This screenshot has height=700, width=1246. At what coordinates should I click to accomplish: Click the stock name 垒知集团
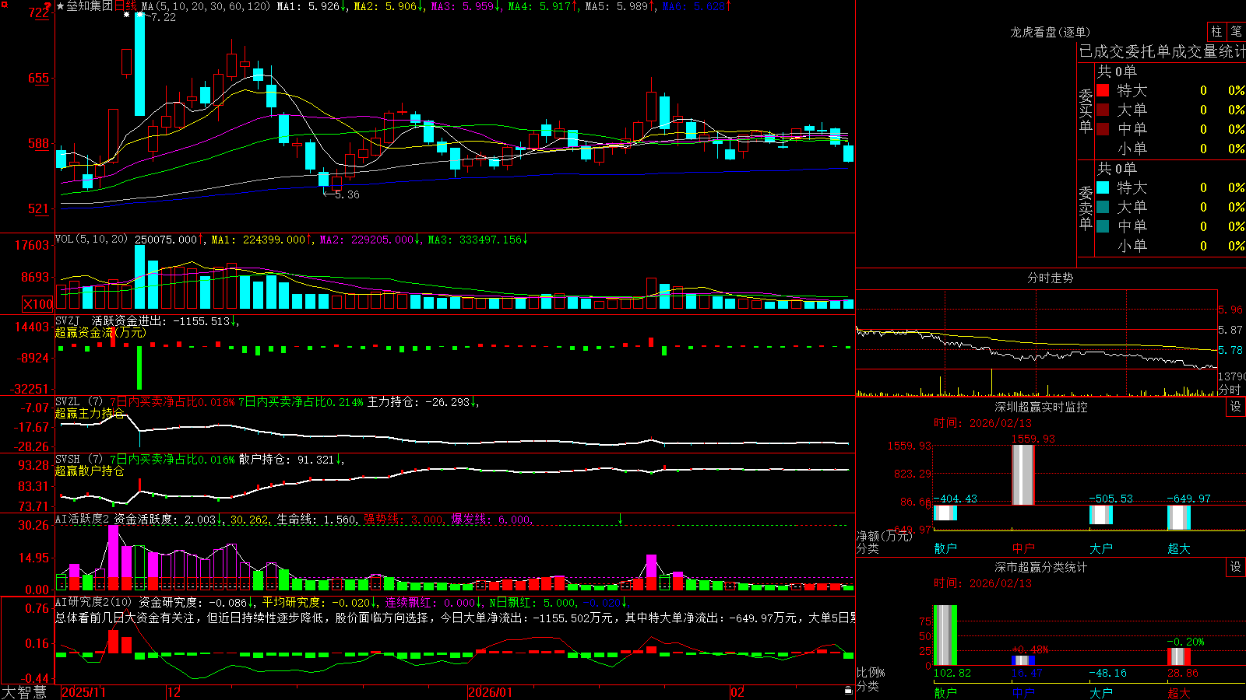coord(90,6)
